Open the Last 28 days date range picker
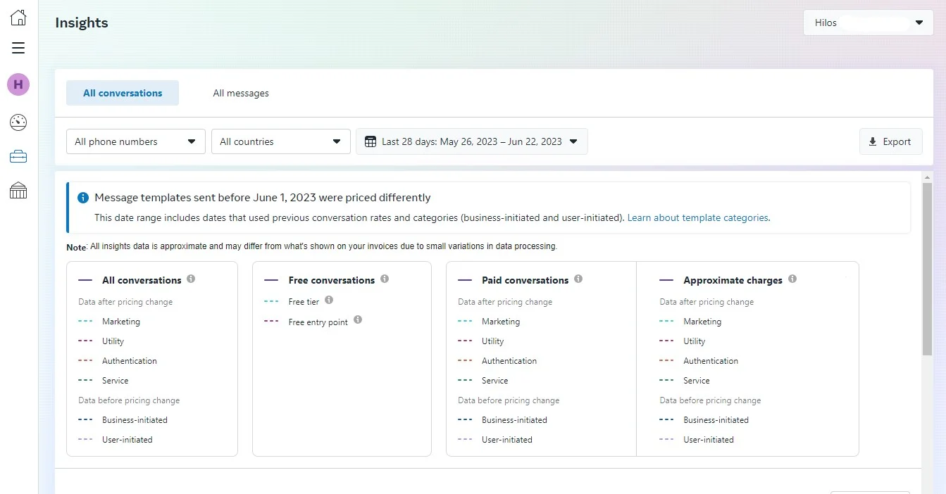 click(x=472, y=141)
